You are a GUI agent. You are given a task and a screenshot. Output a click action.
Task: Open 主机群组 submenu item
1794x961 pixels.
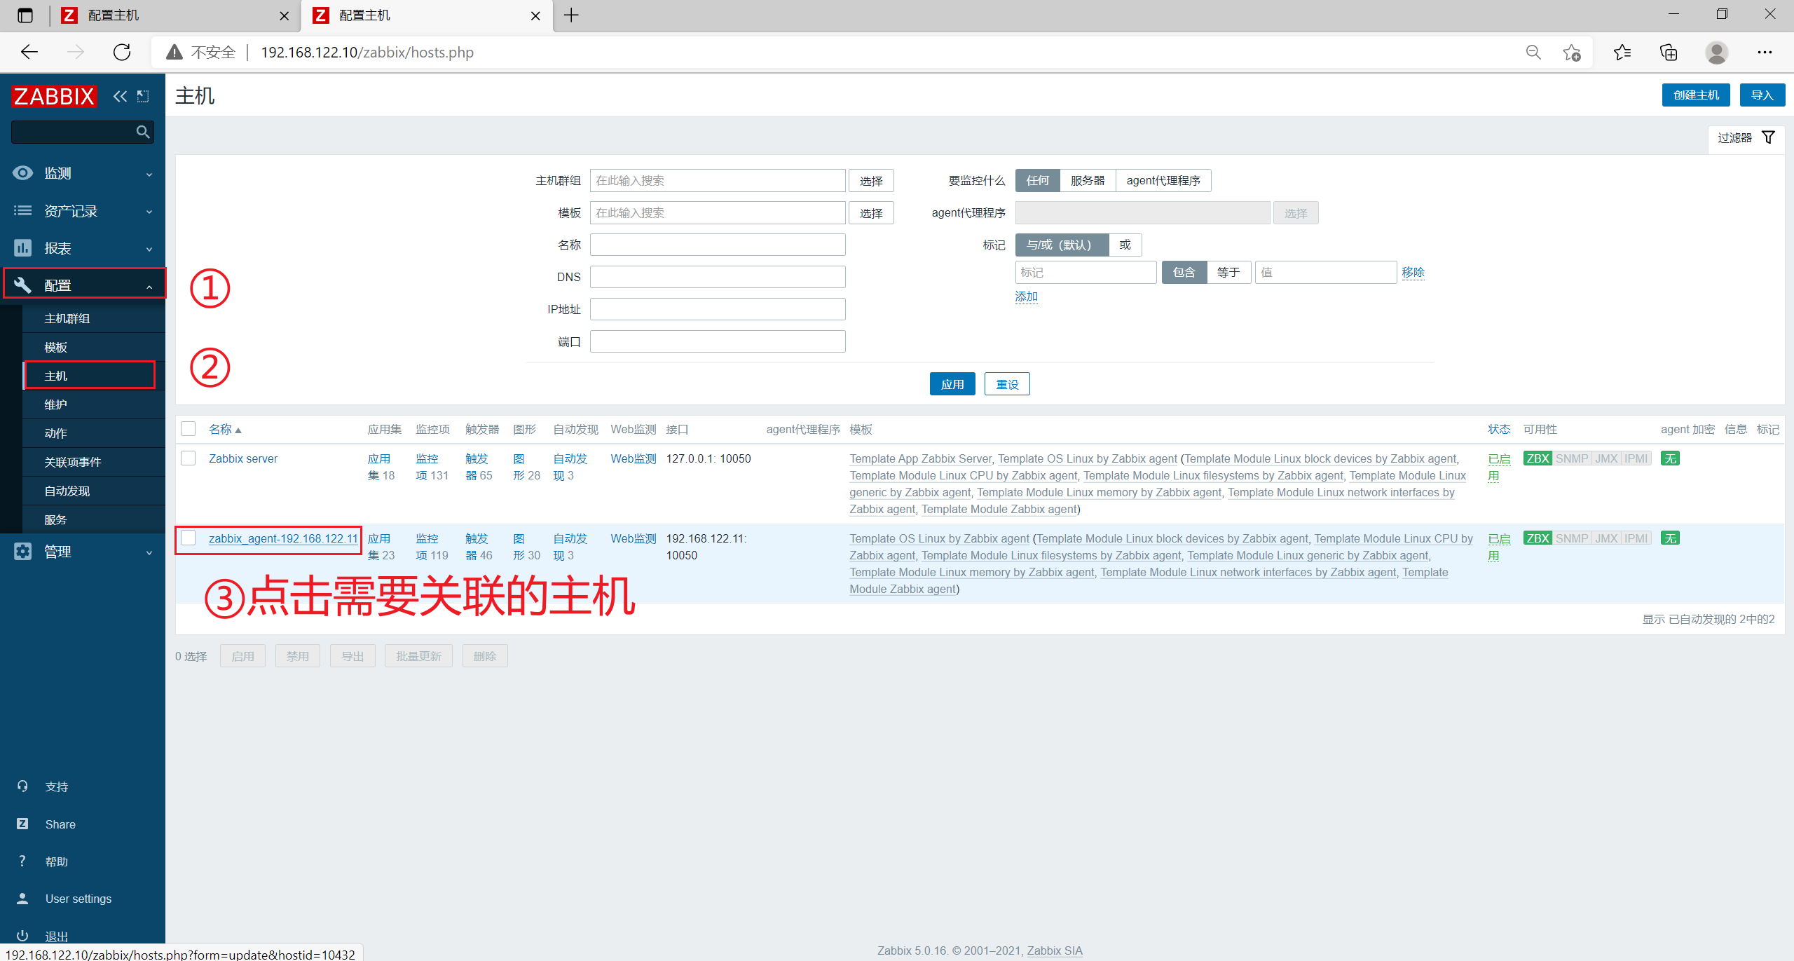(94, 318)
